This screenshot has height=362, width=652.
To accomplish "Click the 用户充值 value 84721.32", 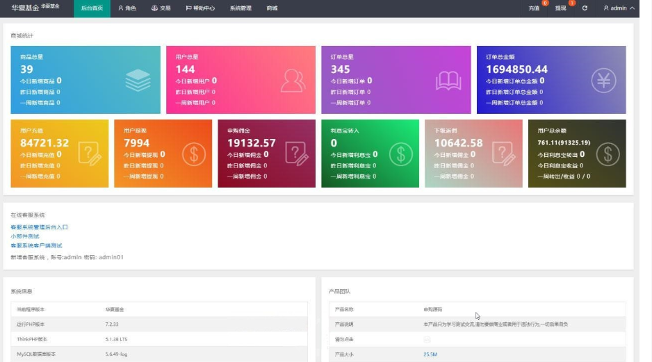I will coord(44,143).
